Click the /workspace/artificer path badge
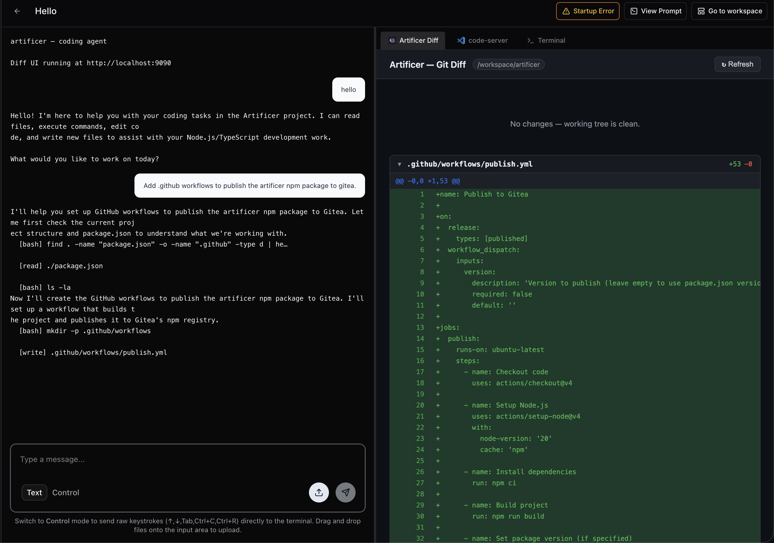The image size is (774, 543). point(508,65)
